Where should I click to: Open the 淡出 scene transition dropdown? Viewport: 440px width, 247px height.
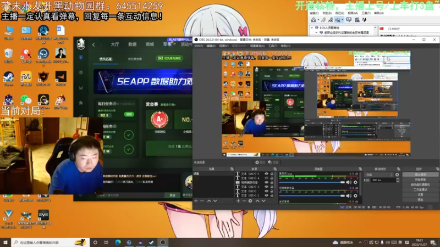pos(378,175)
